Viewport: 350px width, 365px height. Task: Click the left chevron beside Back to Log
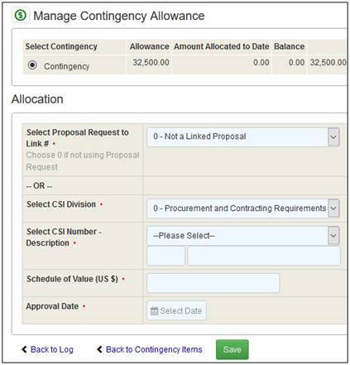point(24,349)
